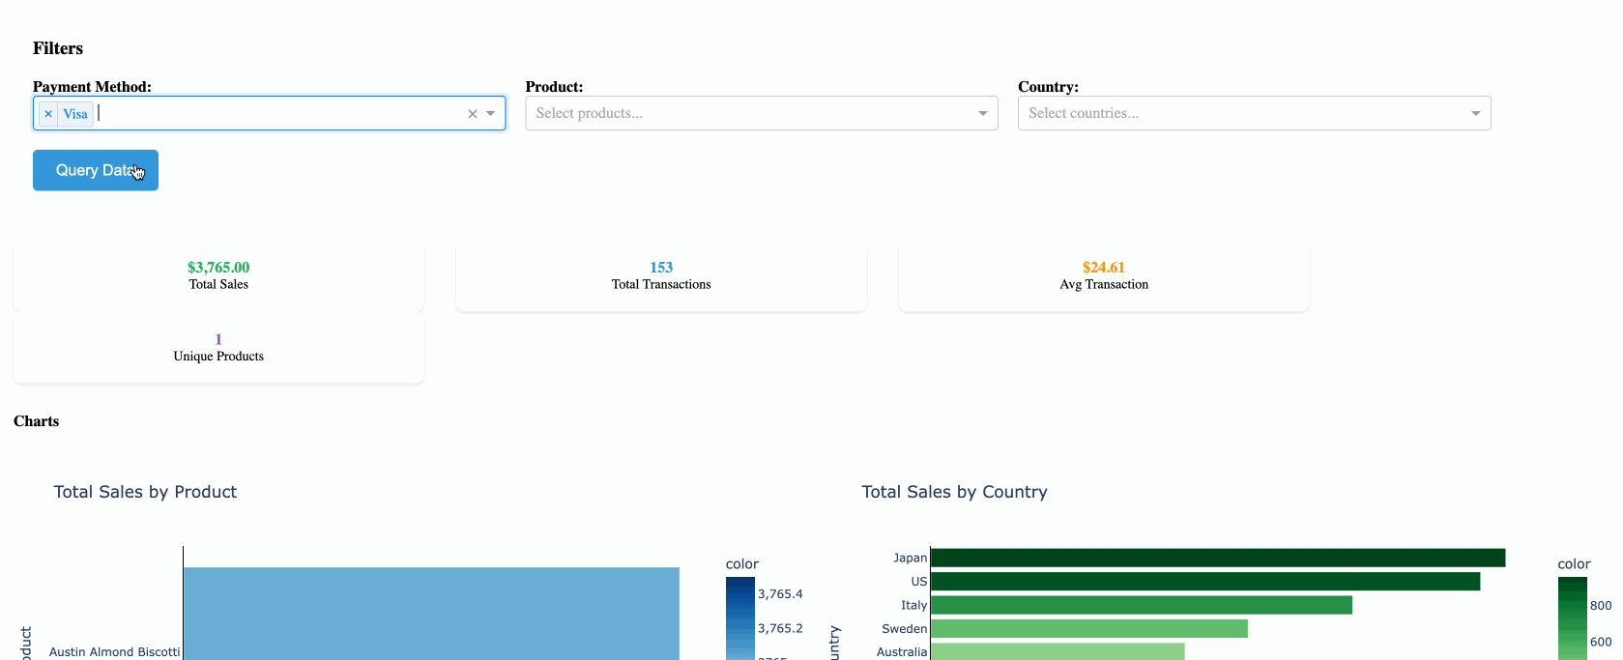The height and width of the screenshot is (660, 1623).
Task: Click the 153 Total Transactions value
Action: [661, 268]
